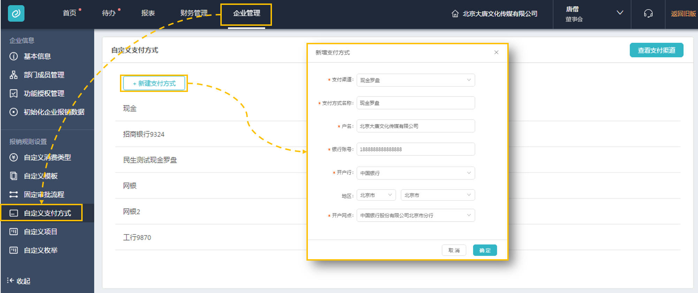This screenshot has width=698, height=293.
Task: Click the 自定义消费类型 yen icon
Action: click(x=14, y=157)
